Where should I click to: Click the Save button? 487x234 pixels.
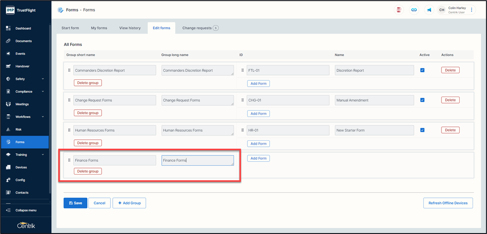75,203
